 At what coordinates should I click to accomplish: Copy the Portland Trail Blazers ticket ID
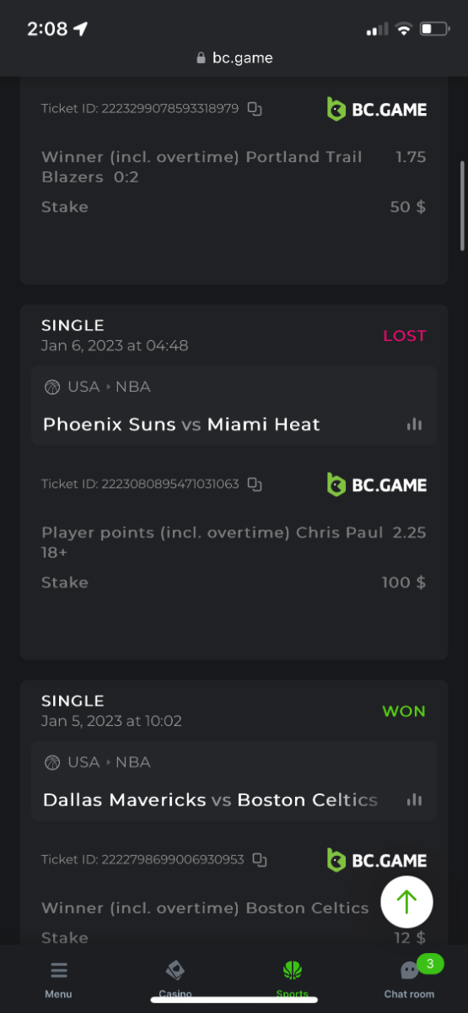(255, 109)
